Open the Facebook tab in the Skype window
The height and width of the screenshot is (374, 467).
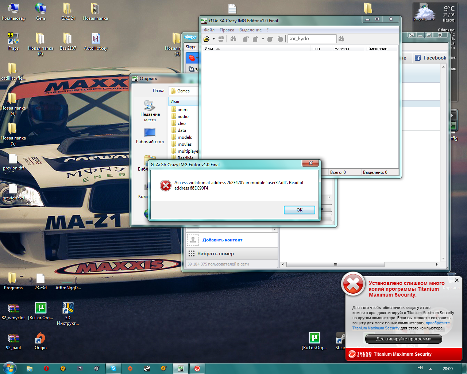point(431,58)
